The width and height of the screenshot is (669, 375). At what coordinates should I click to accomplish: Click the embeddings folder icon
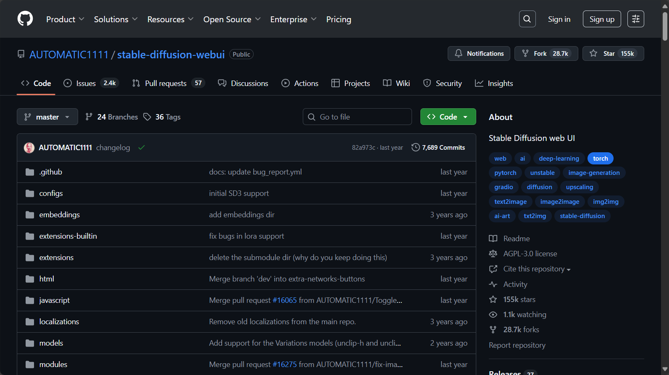[x=30, y=215]
